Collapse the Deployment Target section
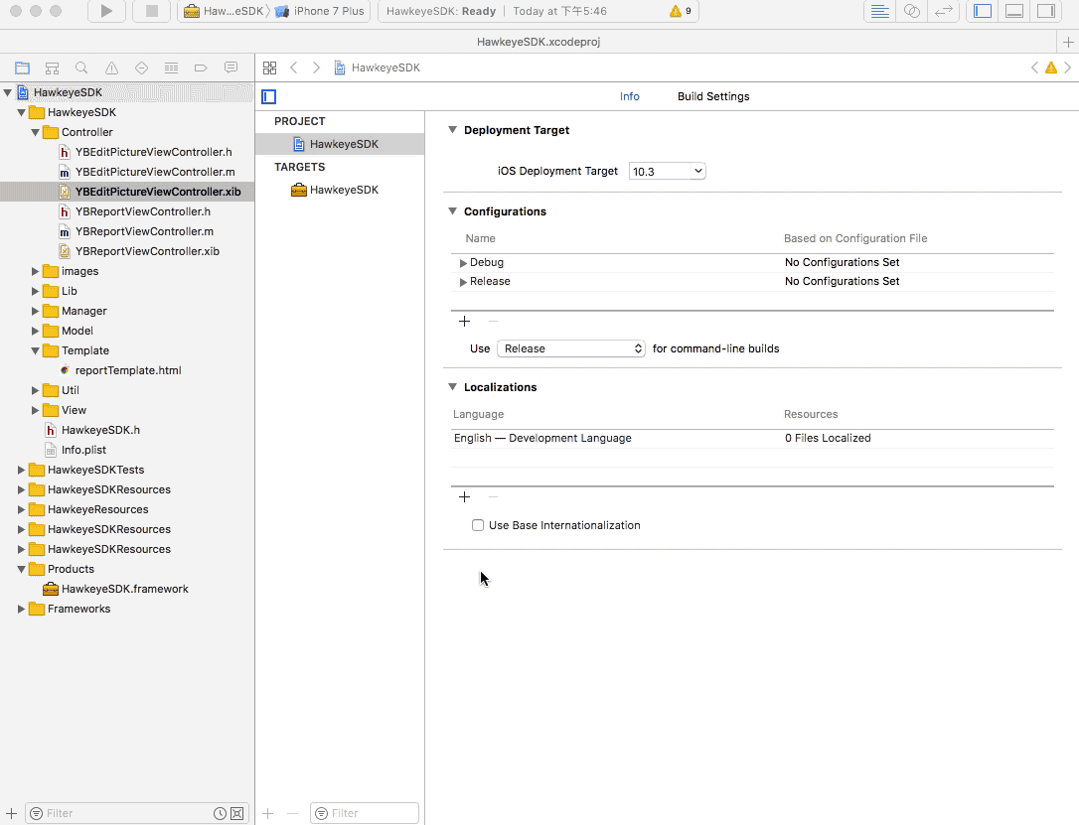The height and width of the screenshot is (825, 1079). coord(453,130)
